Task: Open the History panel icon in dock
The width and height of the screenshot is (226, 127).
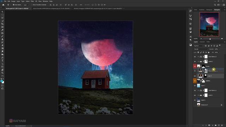Action: [191, 11]
